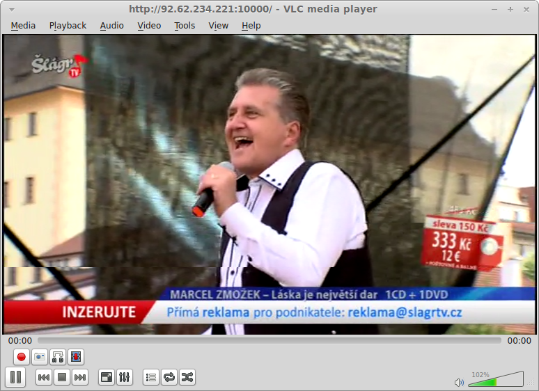Open the Media menu
This screenshot has height=391, width=539.
click(x=23, y=26)
